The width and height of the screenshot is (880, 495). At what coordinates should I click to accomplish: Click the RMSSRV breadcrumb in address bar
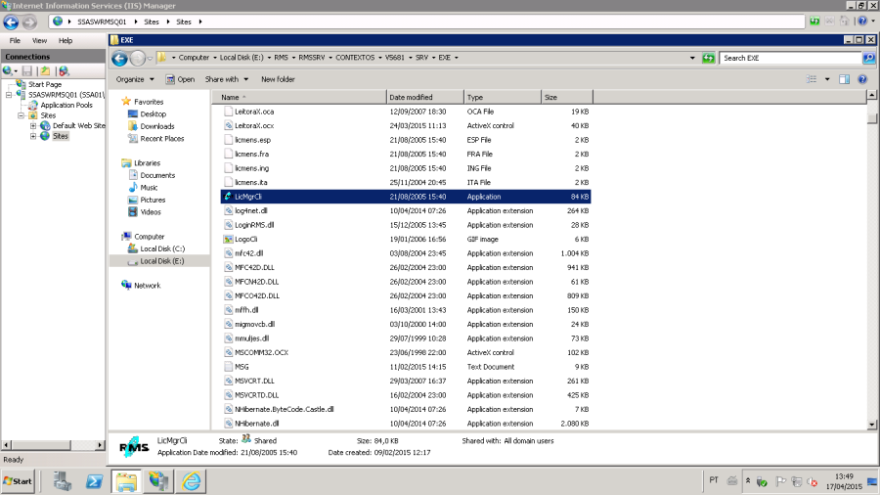click(312, 58)
